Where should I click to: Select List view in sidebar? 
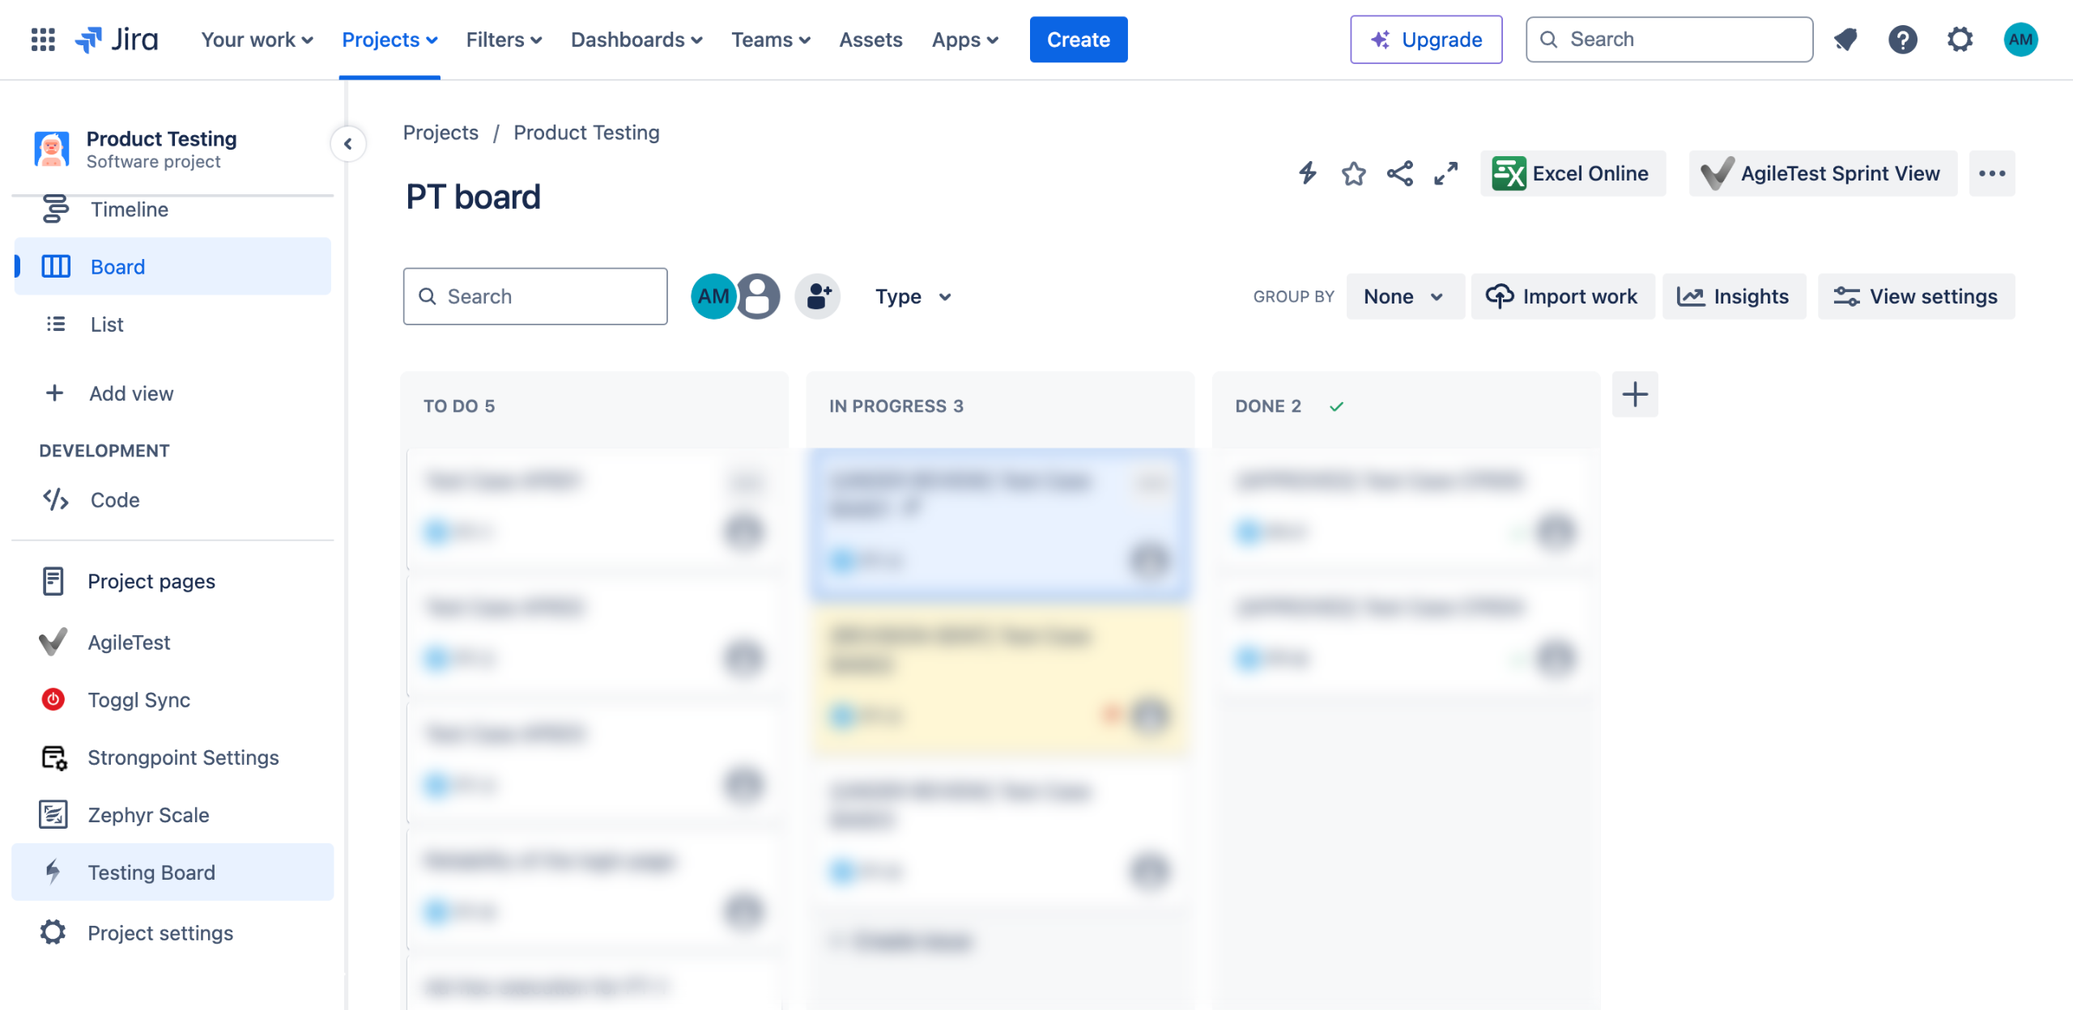(x=107, y=325)
